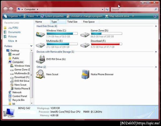Screen dimensions: 161x126
Task: Collapse the Other group arrow
Action: (156, 67)
